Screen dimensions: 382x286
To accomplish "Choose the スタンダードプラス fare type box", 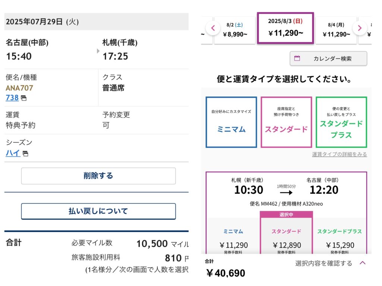I will click(x=341, y=122).
